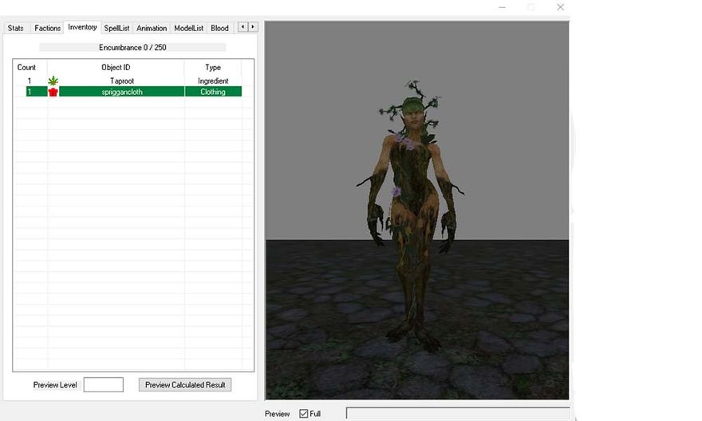Click the spriggan model in the preview
The width and height of the screenshot is (702, 421).
click(412, 214)
